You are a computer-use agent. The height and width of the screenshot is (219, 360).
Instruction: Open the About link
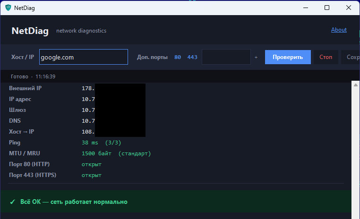[x=339, y=30]
